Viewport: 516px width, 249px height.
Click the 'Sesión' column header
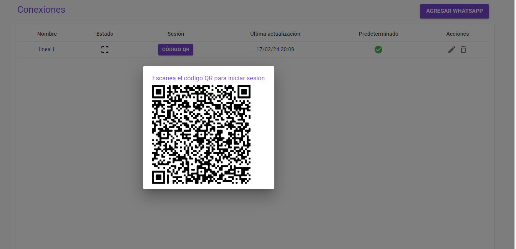coord(176,34)
